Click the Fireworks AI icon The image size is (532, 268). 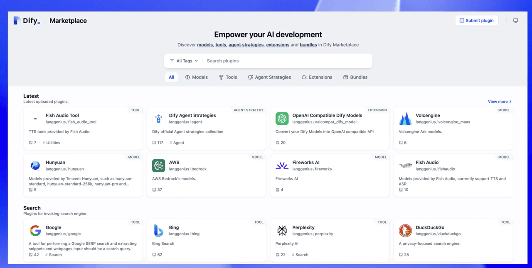point(282,166)
